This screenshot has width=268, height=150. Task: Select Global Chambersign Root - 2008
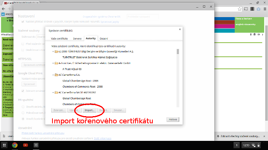click(80, 81)
